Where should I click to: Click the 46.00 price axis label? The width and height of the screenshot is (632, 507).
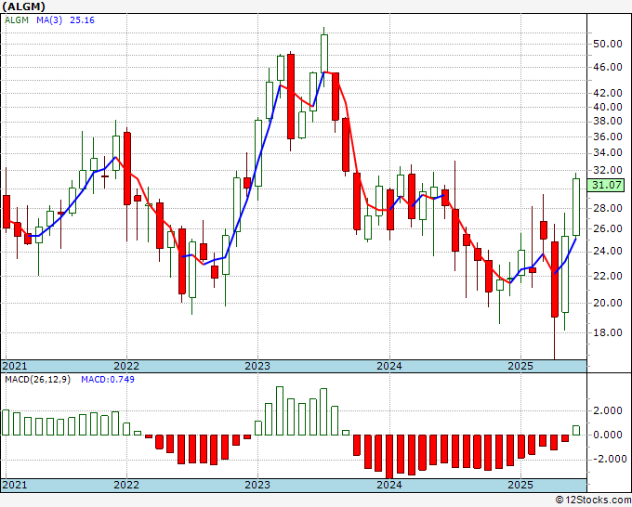tap(608, 67)
